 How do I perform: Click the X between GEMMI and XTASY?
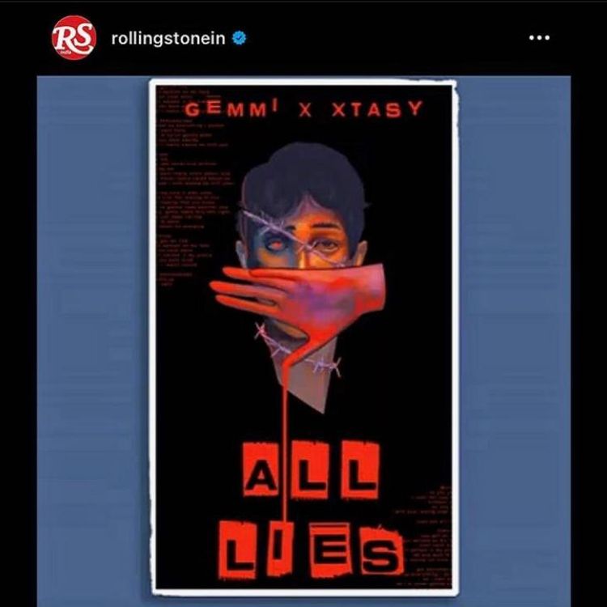(x=305, y=111)
